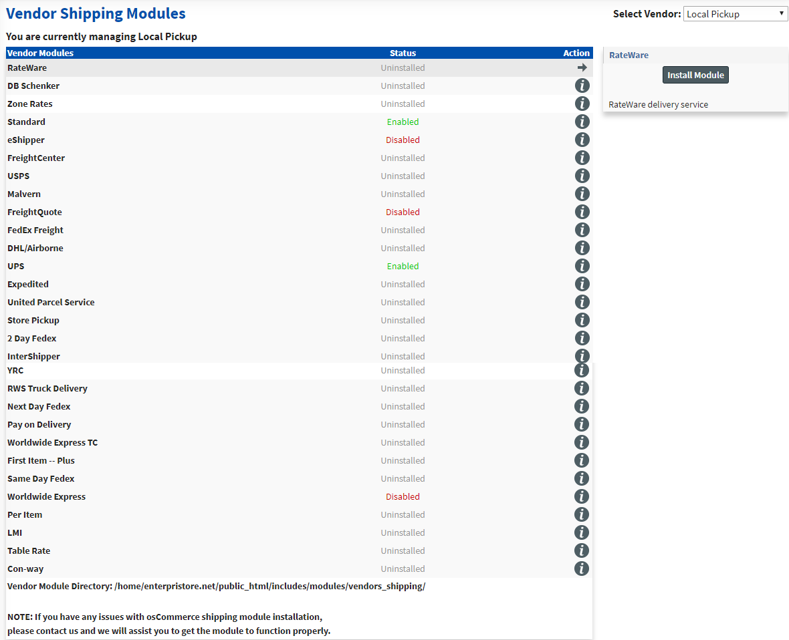Click the Enabled status of Standard
Image resolution: width=789 pixels, height=640 pixels.
[x=403, y=122]
